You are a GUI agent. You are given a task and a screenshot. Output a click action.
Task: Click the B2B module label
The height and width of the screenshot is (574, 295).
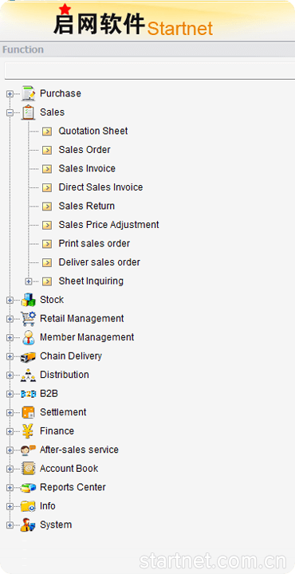coord(49,394)
